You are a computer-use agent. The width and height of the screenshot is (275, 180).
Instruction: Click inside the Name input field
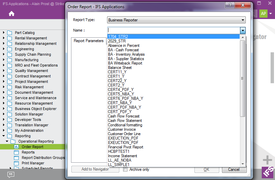click(x=173, y=30)
